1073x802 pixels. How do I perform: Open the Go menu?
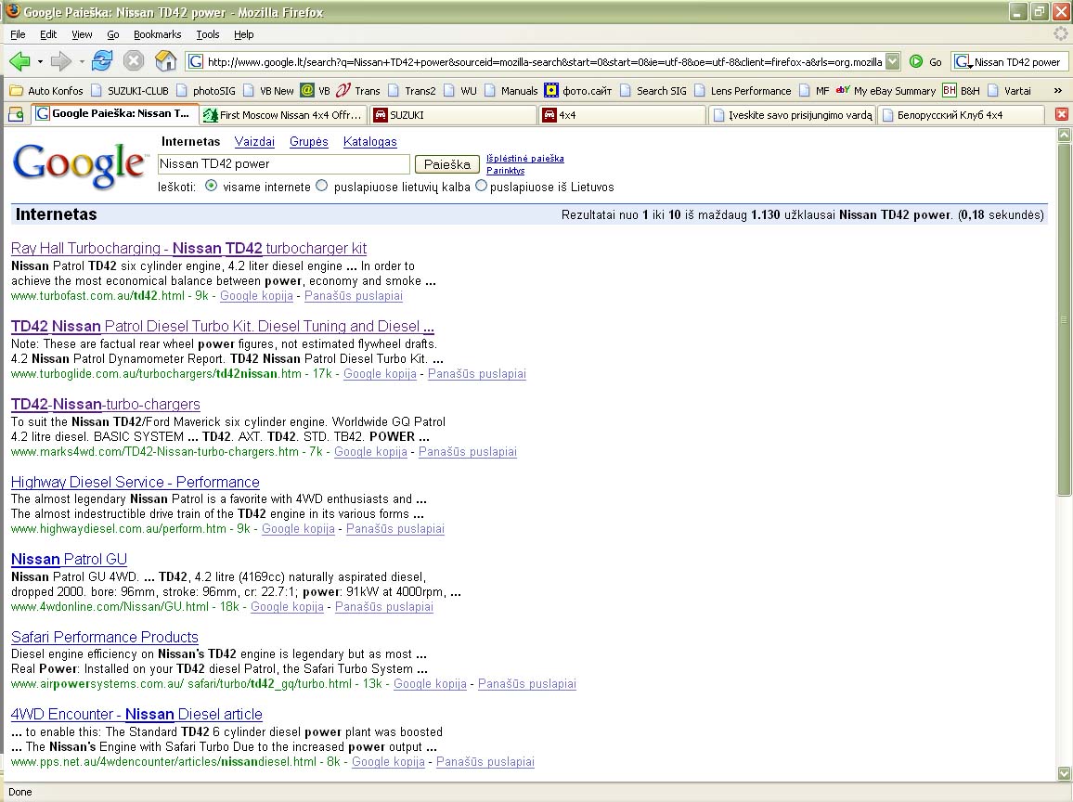pos(113,34)
